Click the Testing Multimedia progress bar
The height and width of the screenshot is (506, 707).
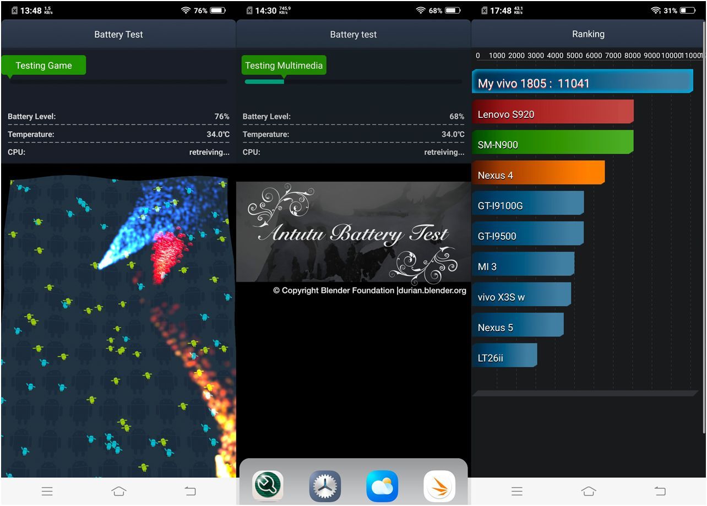[353, 81]
